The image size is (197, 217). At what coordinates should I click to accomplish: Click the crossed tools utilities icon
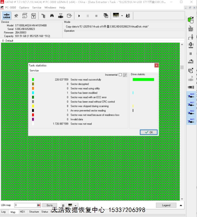click(x=16, y=16)
